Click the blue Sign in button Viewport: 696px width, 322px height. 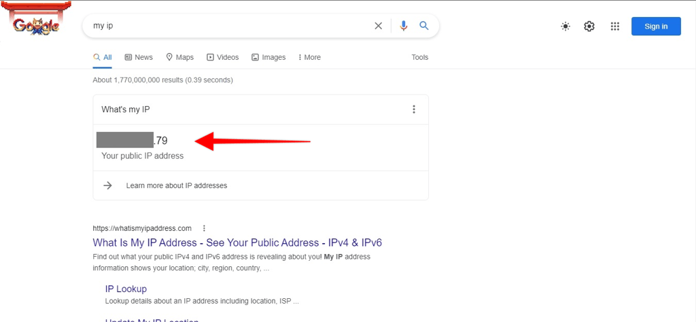click(x=656, y=26)
